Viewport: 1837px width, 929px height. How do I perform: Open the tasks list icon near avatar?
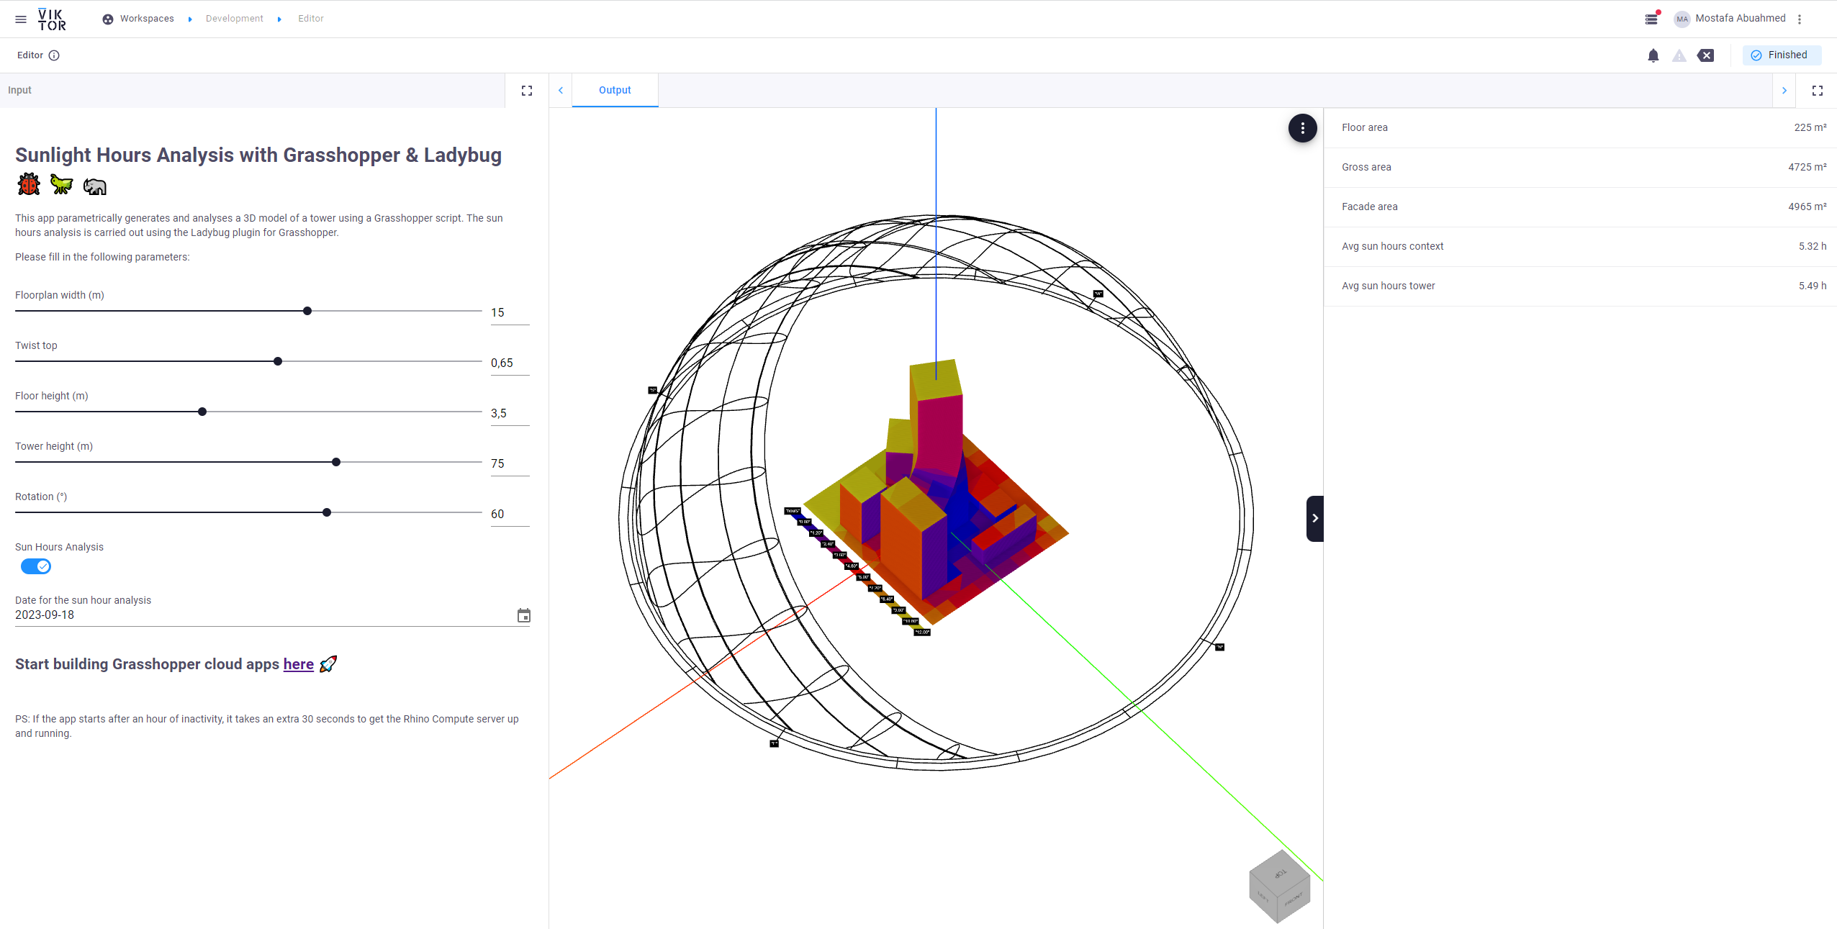(1651, 19)
